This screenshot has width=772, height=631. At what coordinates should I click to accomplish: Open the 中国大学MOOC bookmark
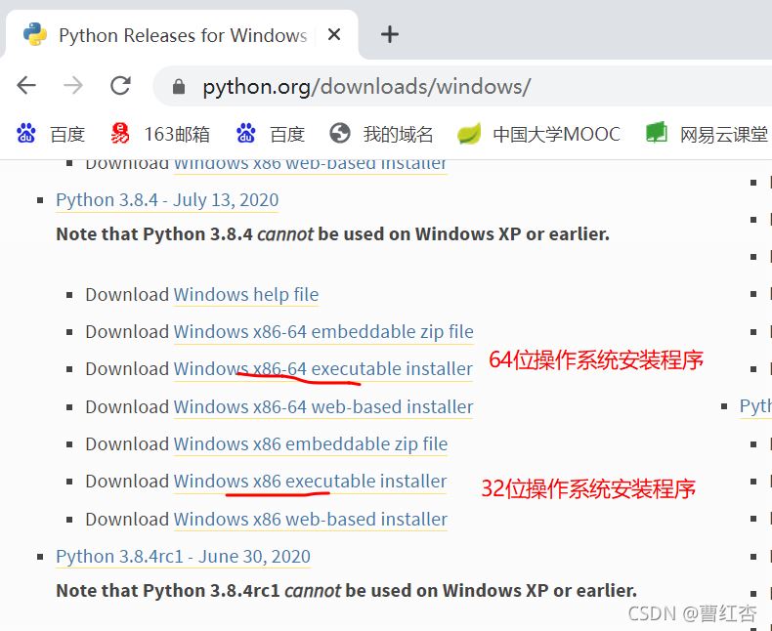tap(538, 134)
